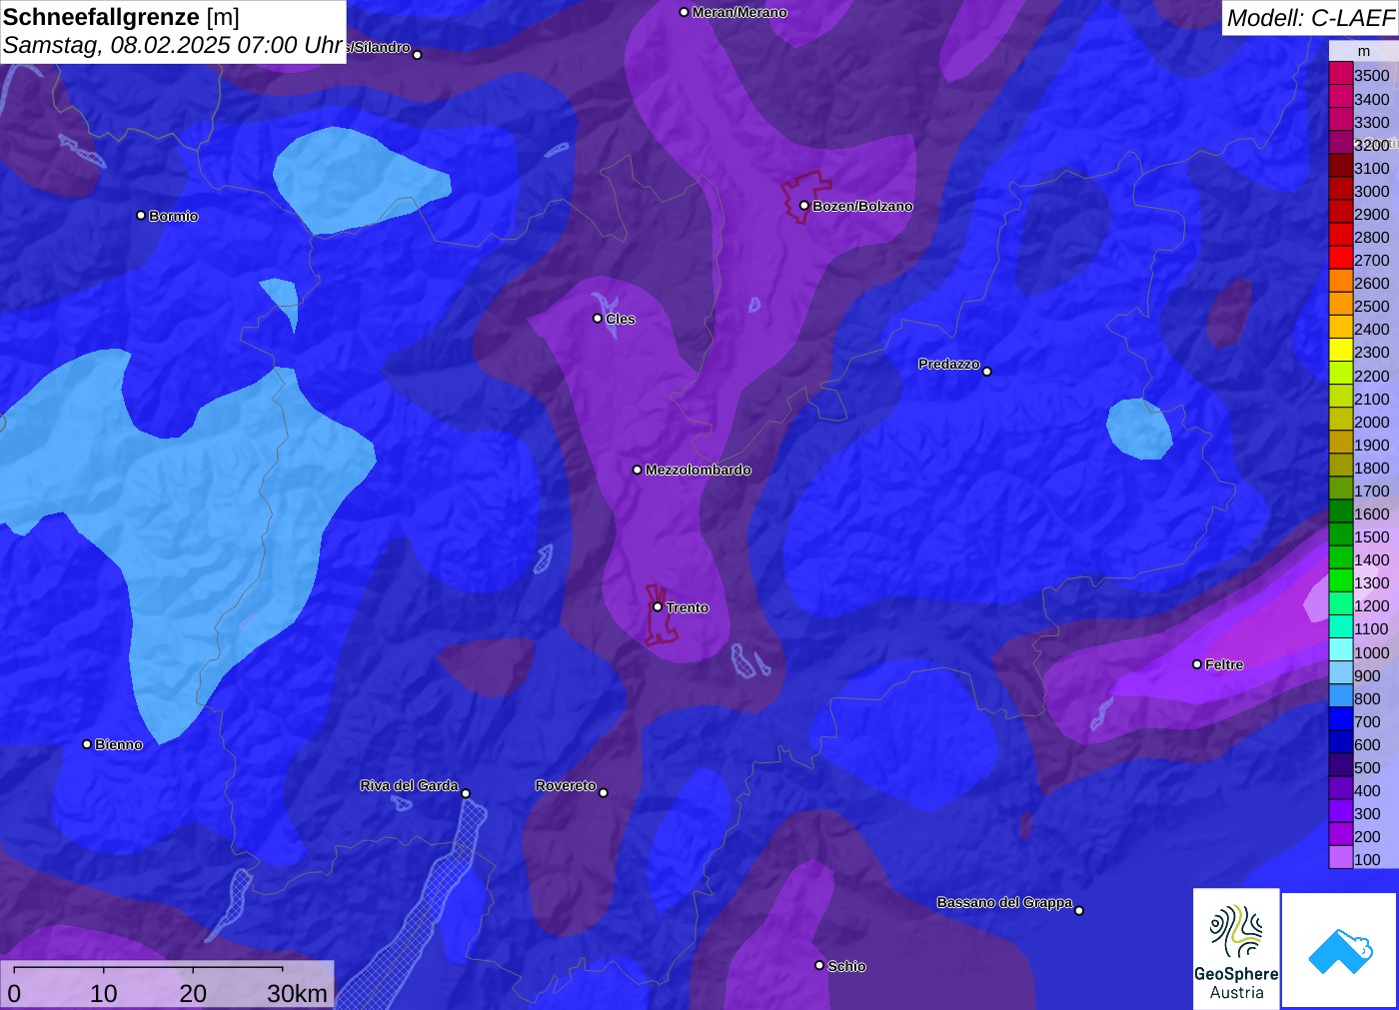Click the Cles marker dot
The image size is (1399, 1010).
click(598, 319)
